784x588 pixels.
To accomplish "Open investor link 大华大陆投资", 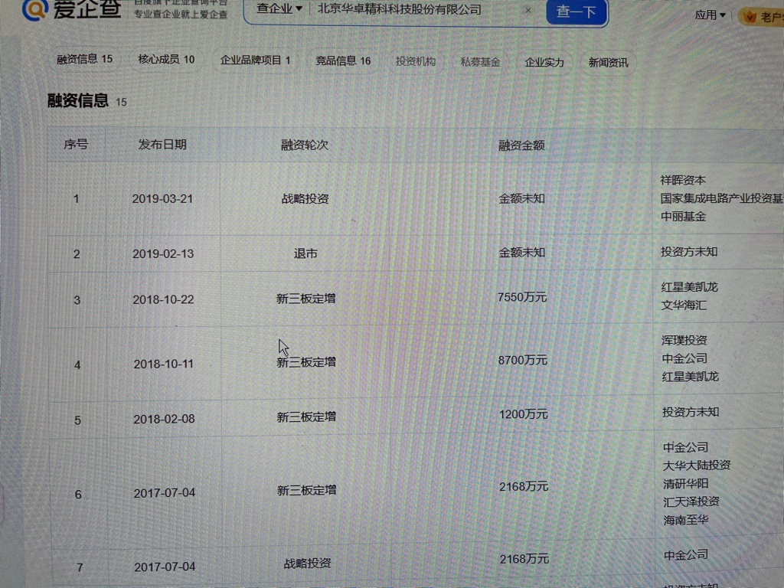I will [x=697, y=465].
